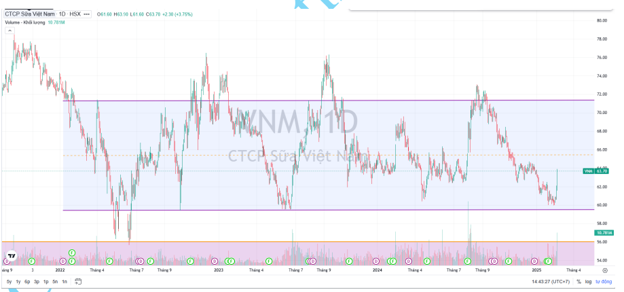Image resolution: width=624 pixels, height=292 pixels.
Task: Click the 2025 label on time axis
Action: pos(536,270)
